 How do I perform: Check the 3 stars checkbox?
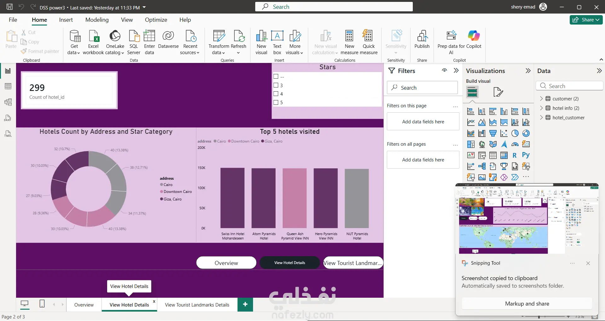pos(276,85)
